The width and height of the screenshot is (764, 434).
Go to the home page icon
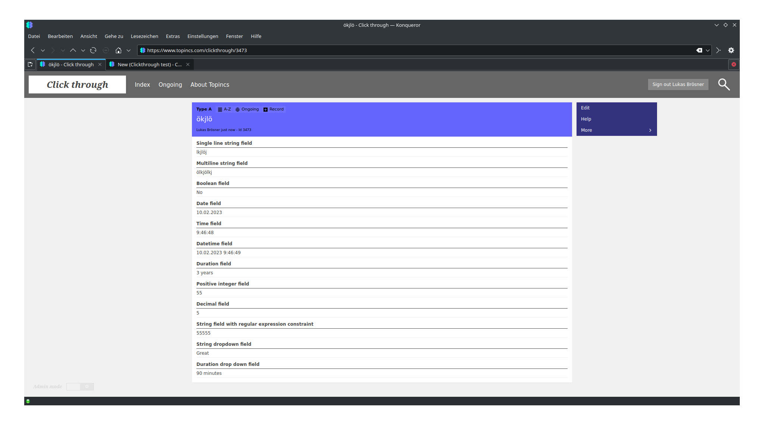(119, 50)
